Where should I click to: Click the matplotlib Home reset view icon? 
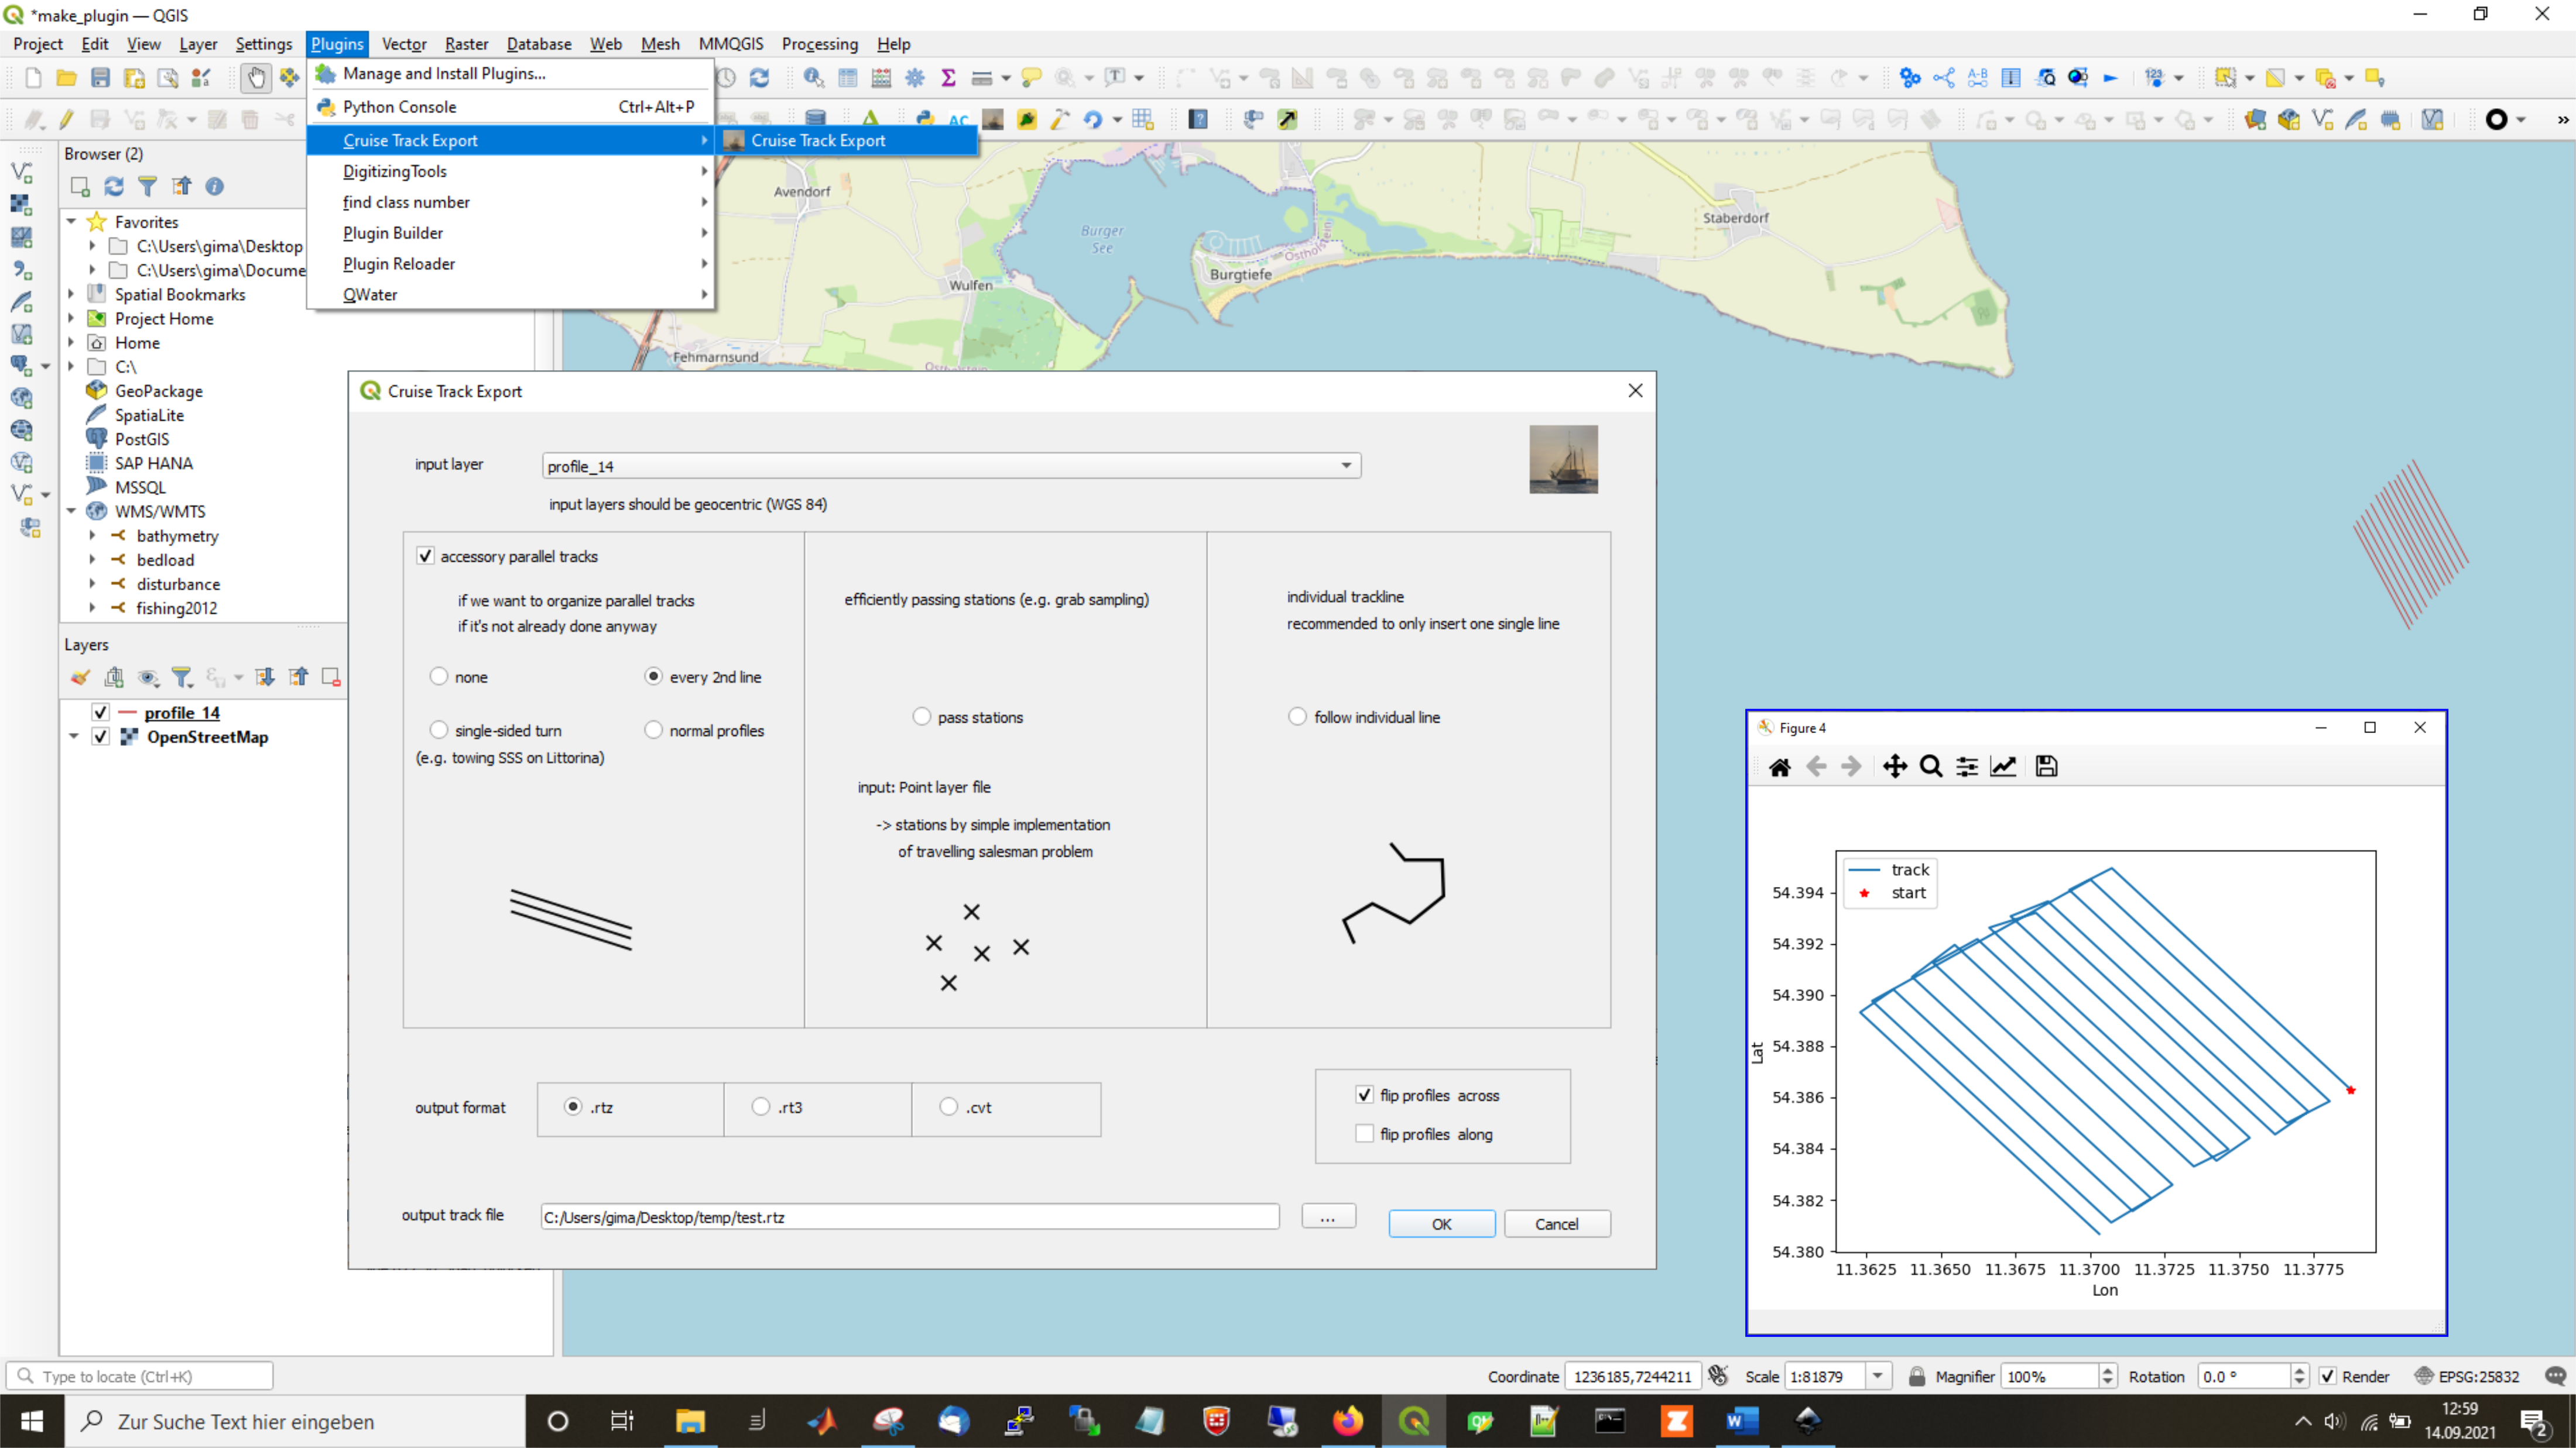(1780, 766)
